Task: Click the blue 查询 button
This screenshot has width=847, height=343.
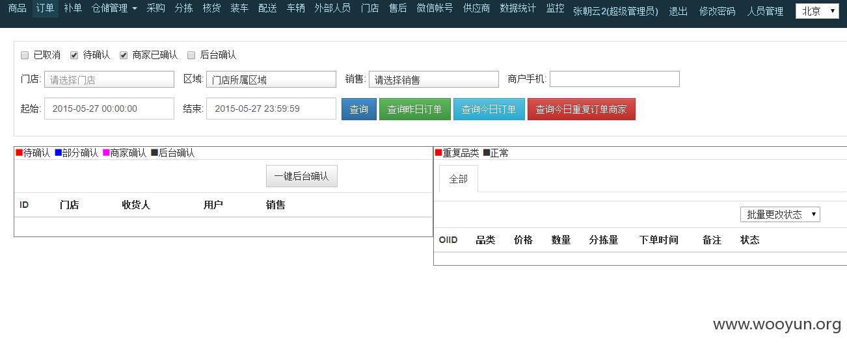Action: pos(359,109)
